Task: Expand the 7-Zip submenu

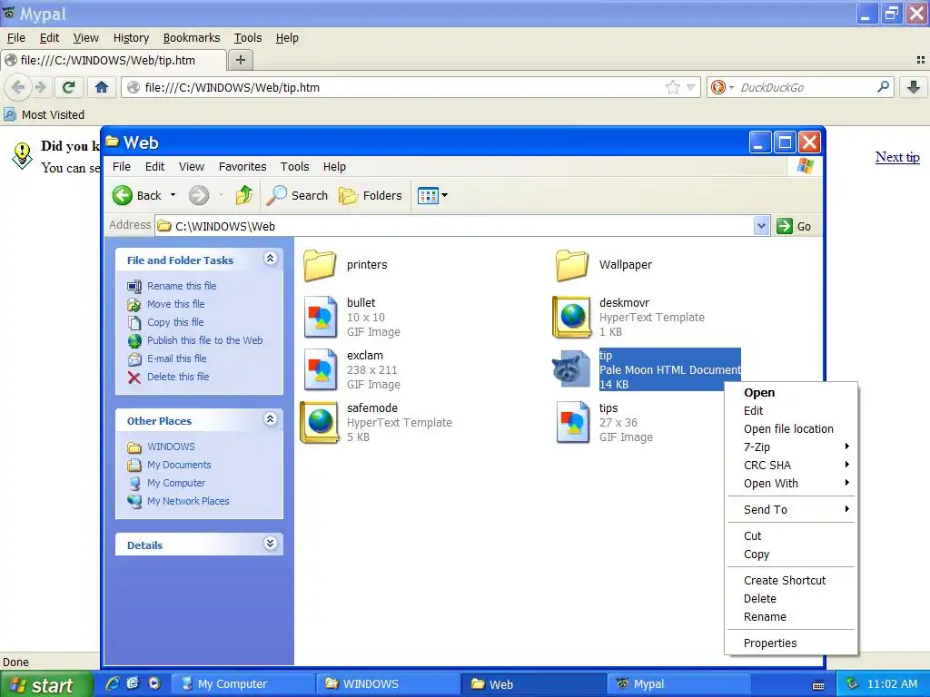Action: 792,447
